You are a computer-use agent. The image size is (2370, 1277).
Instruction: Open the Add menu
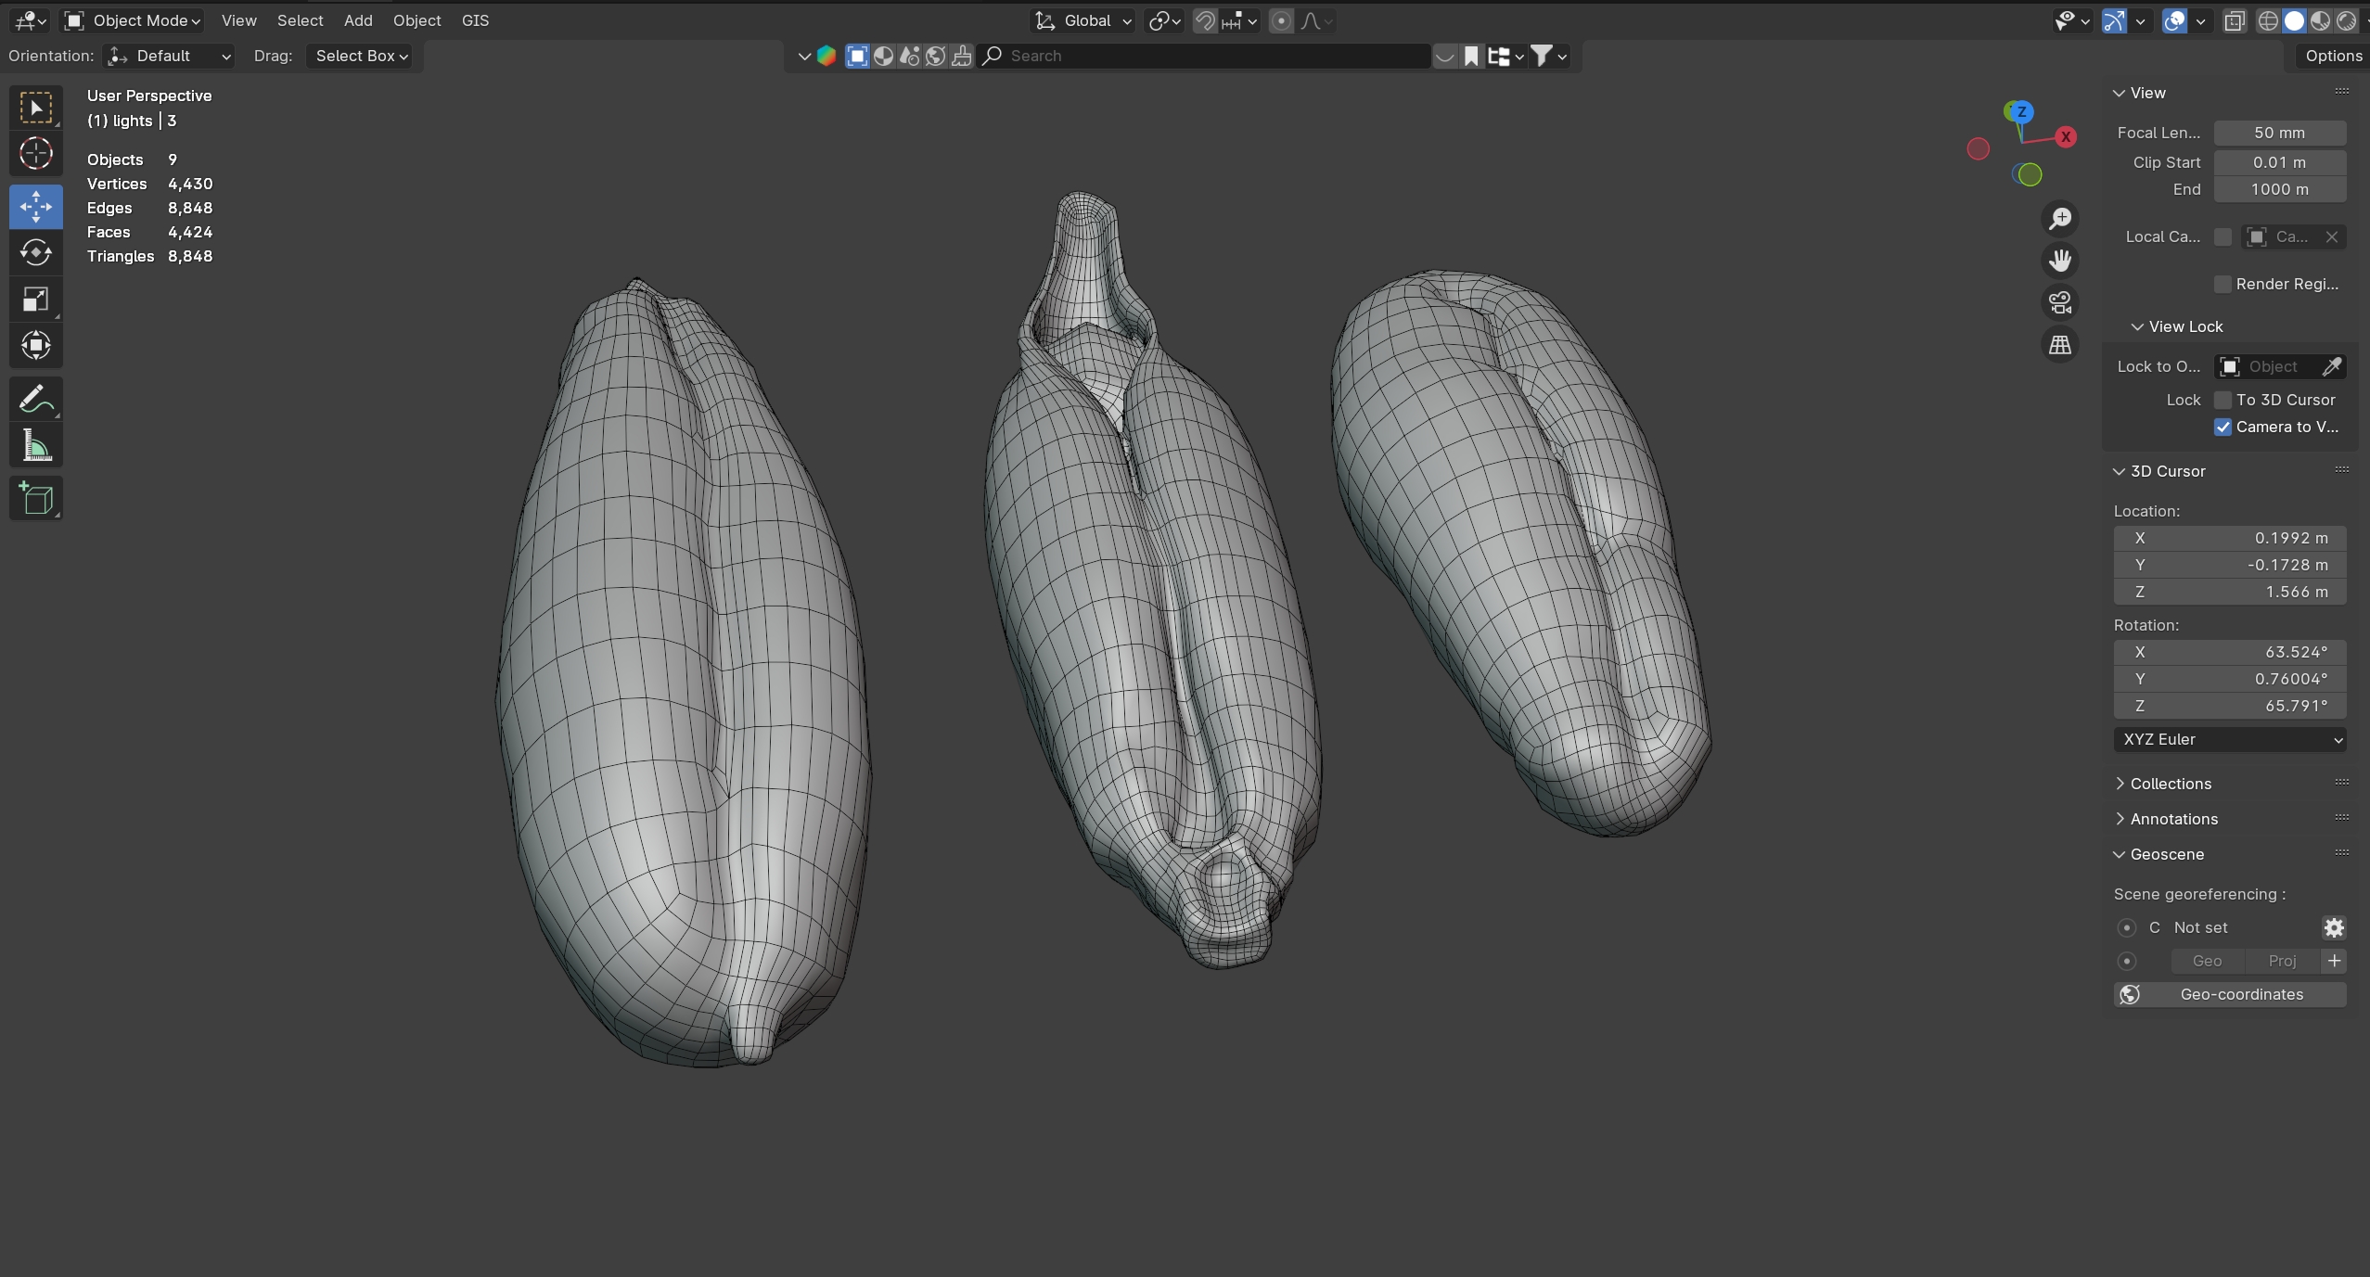[358, 20]
